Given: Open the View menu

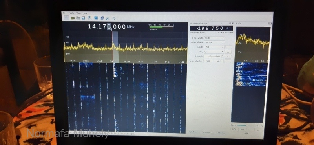Looking at the screenshot, I should [78, 13].
